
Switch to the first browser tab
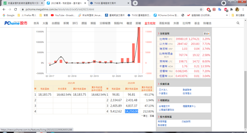(23, 3)
